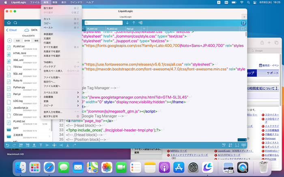Click the search input field in editor toolbar
The width and height of the screenshot is (284, 177).
[103, 23]
